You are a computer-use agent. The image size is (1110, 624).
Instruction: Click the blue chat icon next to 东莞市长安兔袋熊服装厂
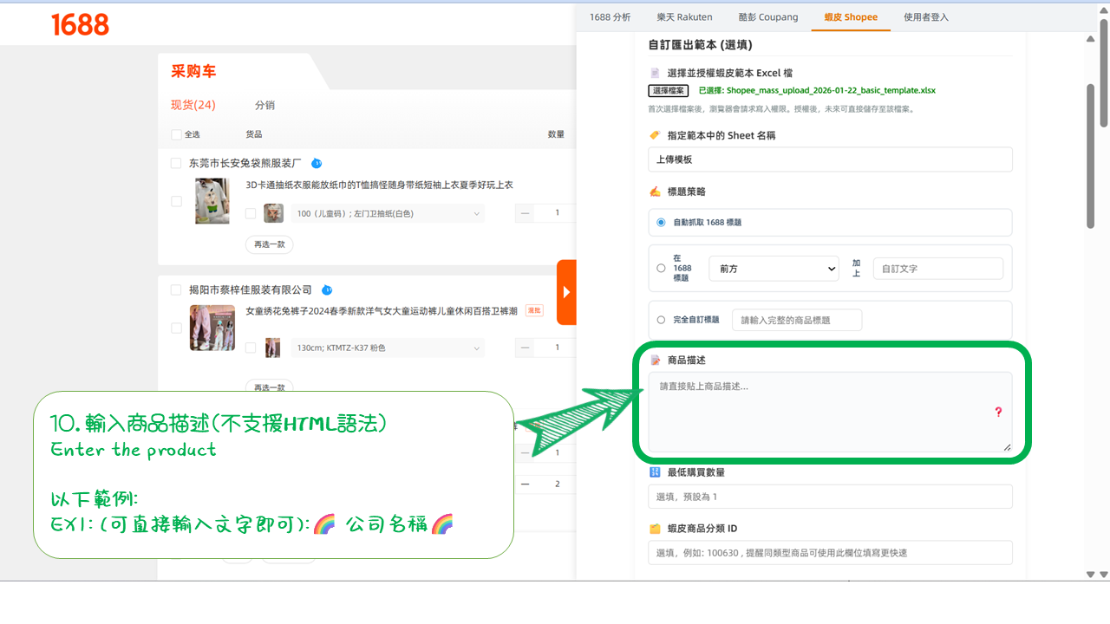point(315,162)
